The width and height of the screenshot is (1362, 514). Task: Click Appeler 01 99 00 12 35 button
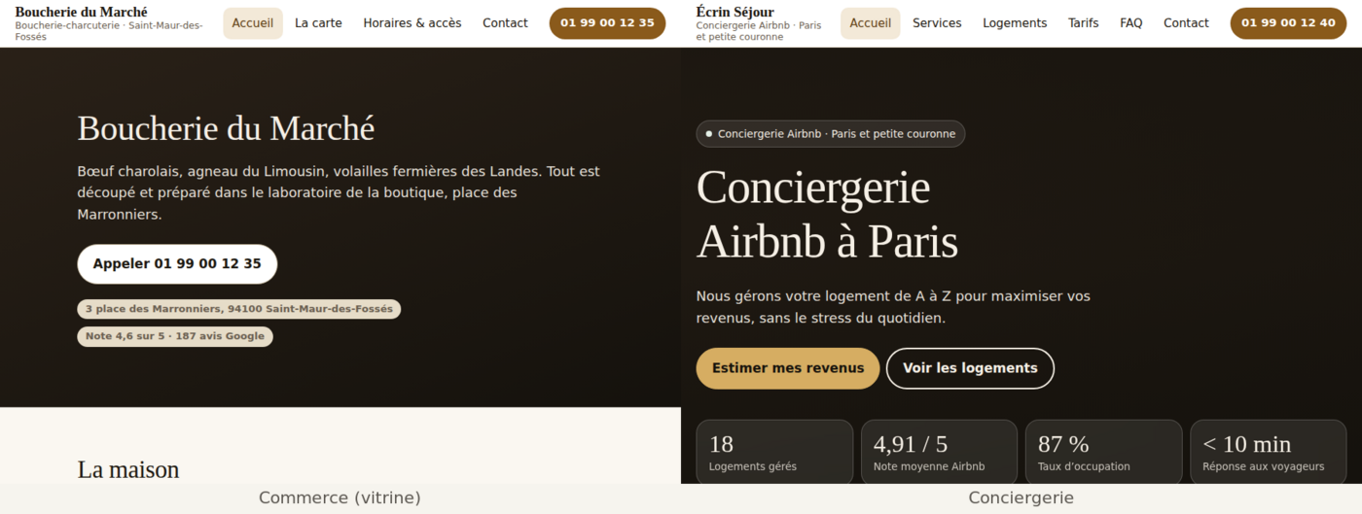pyautogui.click(x=177, y=264)
